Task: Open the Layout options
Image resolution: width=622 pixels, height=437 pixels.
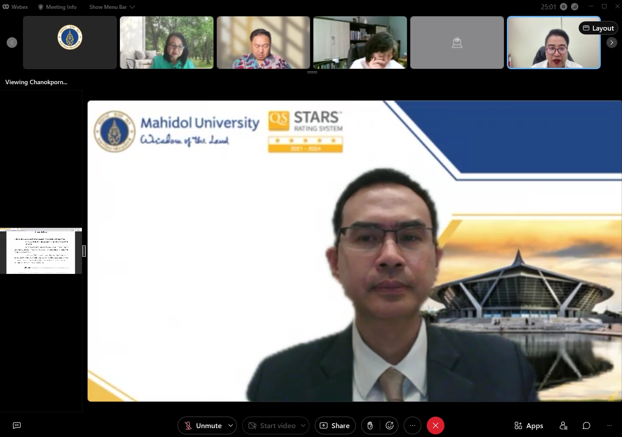Action: pyautogui.click(x=598, y=28)
